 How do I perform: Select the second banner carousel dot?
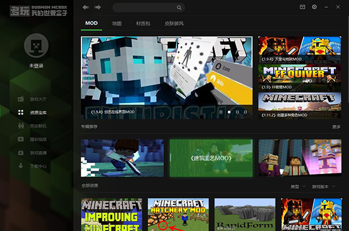229,112
